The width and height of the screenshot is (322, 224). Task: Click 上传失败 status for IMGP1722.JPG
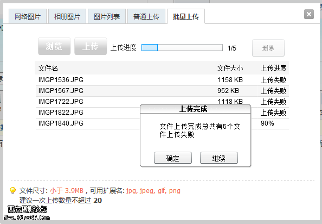pyautogui.click(x=273, y=102)
